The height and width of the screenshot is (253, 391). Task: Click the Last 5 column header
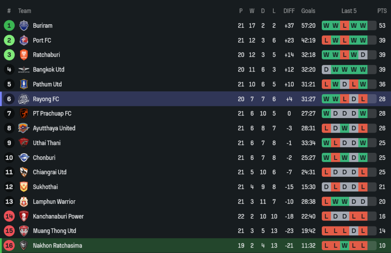coord(349,11)
